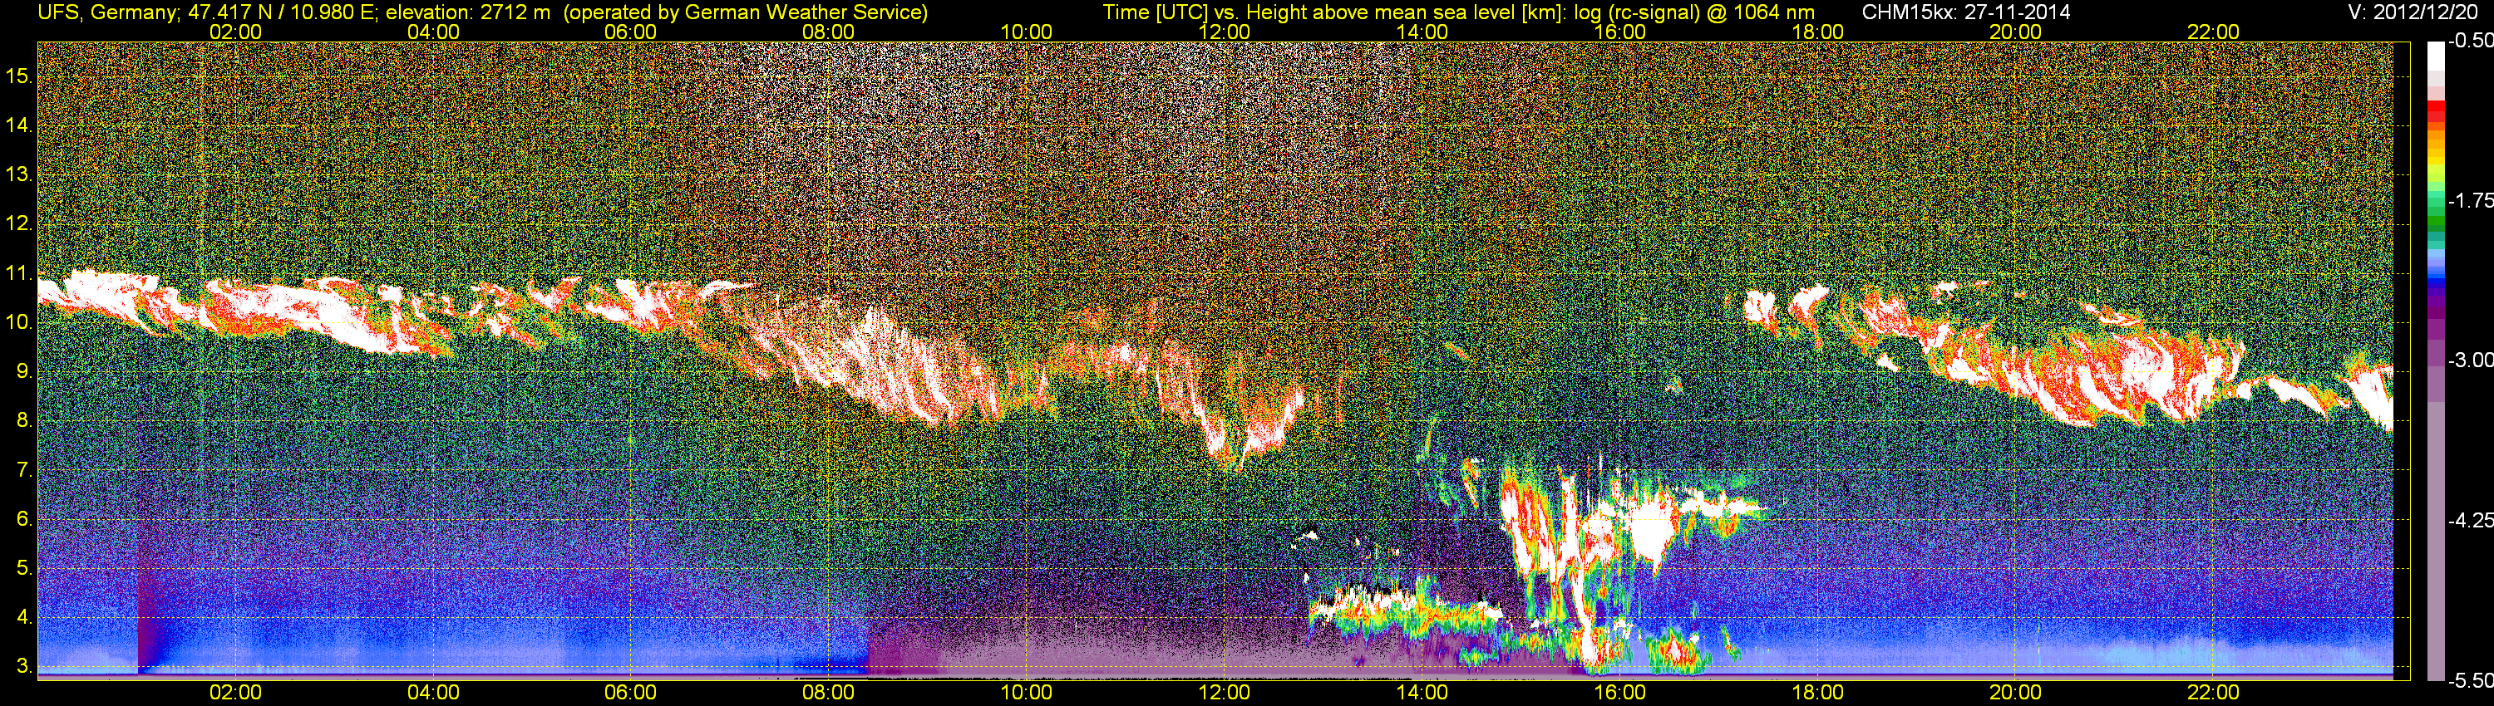Click the 10 km height axis label
2494x706 pixels.
(x=17, y=322)
